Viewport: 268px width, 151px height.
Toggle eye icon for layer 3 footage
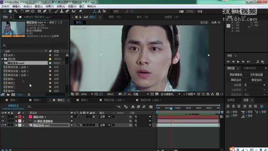pos(3,125)
